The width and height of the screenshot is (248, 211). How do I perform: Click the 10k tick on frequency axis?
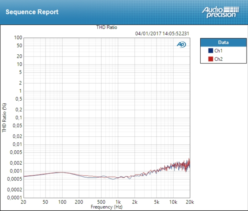click(173, 203)
